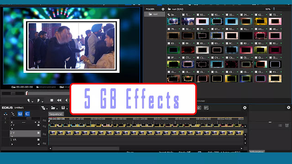Select the yellow gold frame thumbnail of clip 62...
The height and width of the screenshot is (164, 292).
[x=261, y=21]
